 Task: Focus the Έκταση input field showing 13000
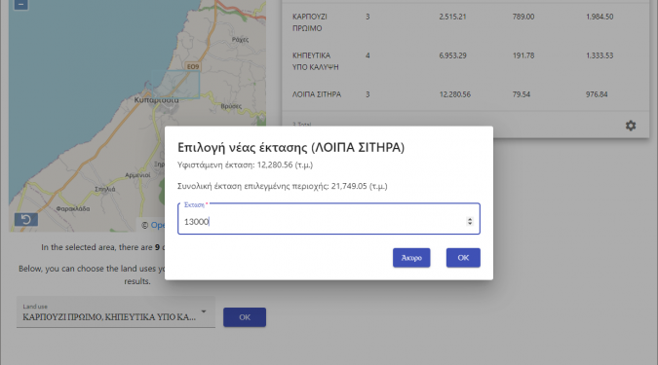(329, 219)
